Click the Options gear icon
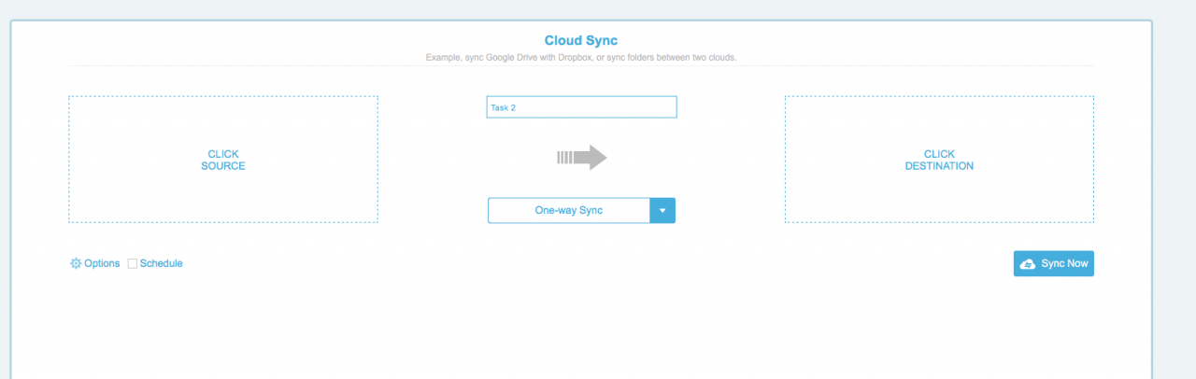The image size is (1196, 379). [x=76, y=263]
